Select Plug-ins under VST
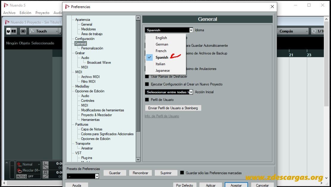This screenshot has height=187, width=331. point(87,158)
